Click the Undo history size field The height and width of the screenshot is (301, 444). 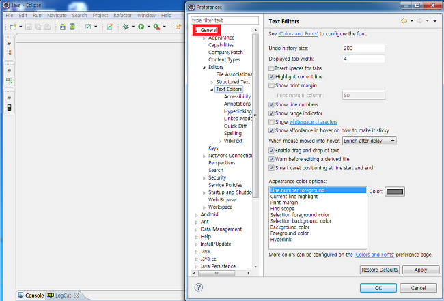click(363, 48)
